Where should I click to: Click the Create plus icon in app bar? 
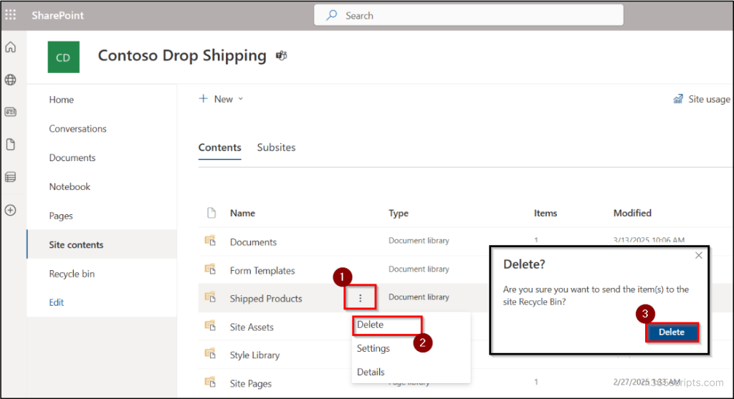tap(10, 210)
